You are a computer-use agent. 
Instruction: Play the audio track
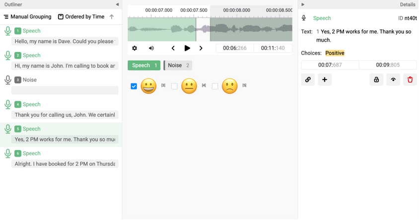(187, 48)
